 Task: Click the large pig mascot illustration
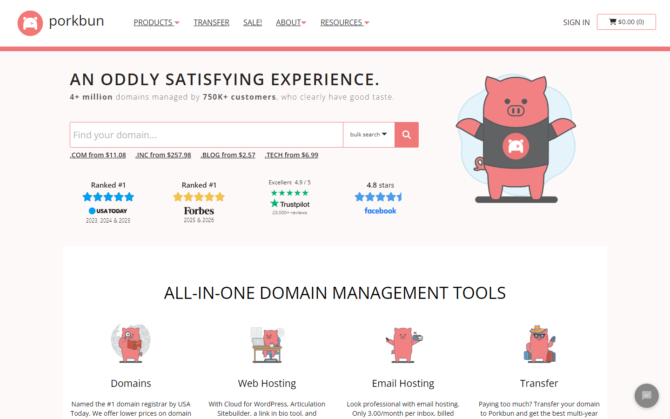click(516, 139)
